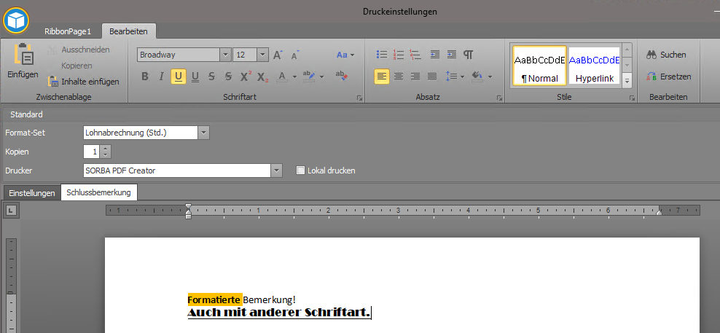Screen dimensions: 720x333
Task: Select the Hyperlink style thumbnail
Action: 593,66
